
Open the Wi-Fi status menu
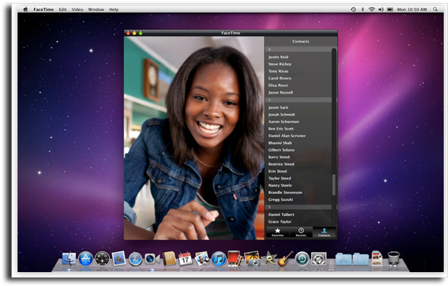pos(371,10)
